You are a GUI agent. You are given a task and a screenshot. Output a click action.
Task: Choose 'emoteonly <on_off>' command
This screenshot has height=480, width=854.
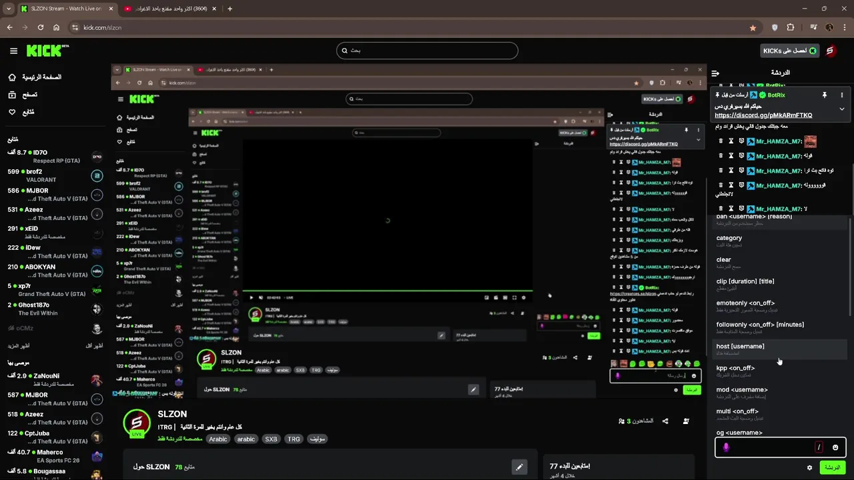click(779, 306)
